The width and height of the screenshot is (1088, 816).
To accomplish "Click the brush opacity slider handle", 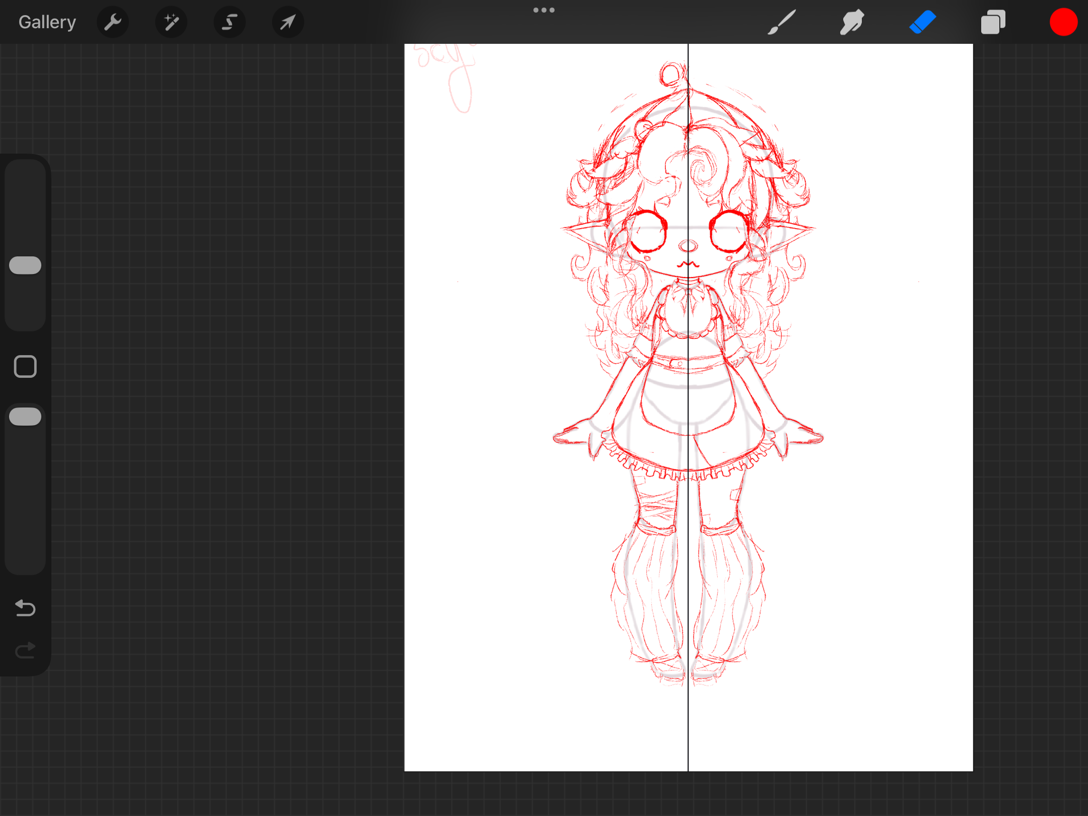I will click(25, 417).
